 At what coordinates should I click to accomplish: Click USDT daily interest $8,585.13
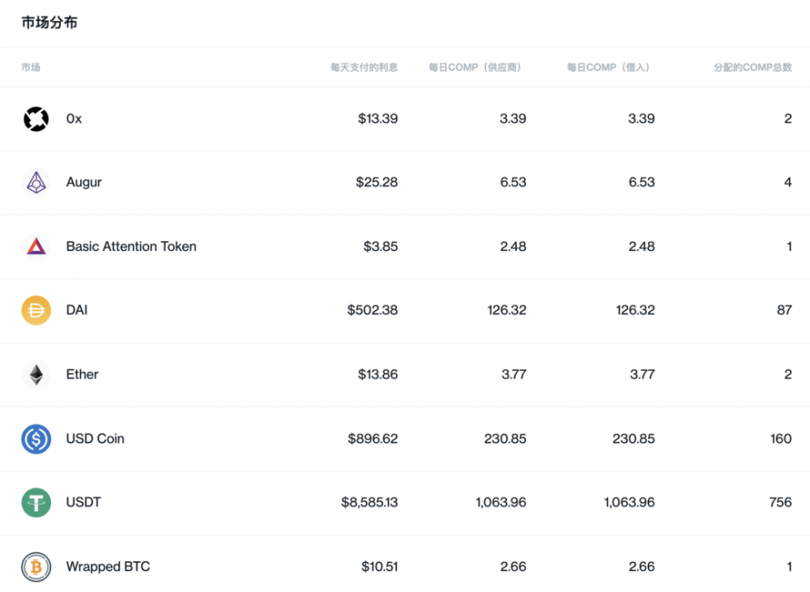pos(369,502)
